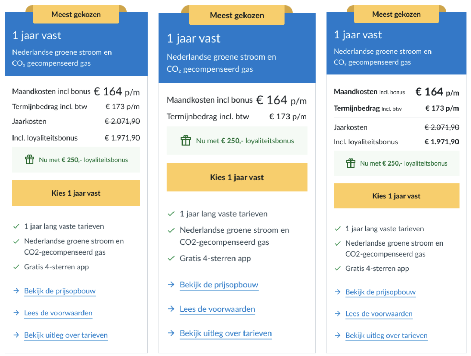Click the blue 1 jaar vast header of left card
The image size is (471, 356).
tap(76, 48)
